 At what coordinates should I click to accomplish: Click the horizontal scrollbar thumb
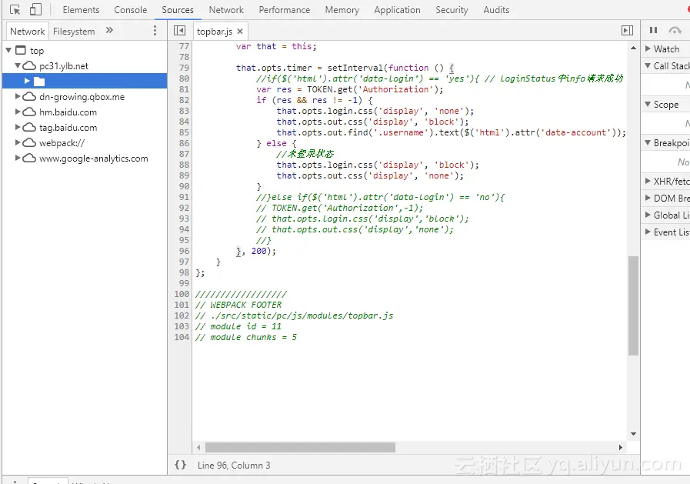click(x=300, y=448)
